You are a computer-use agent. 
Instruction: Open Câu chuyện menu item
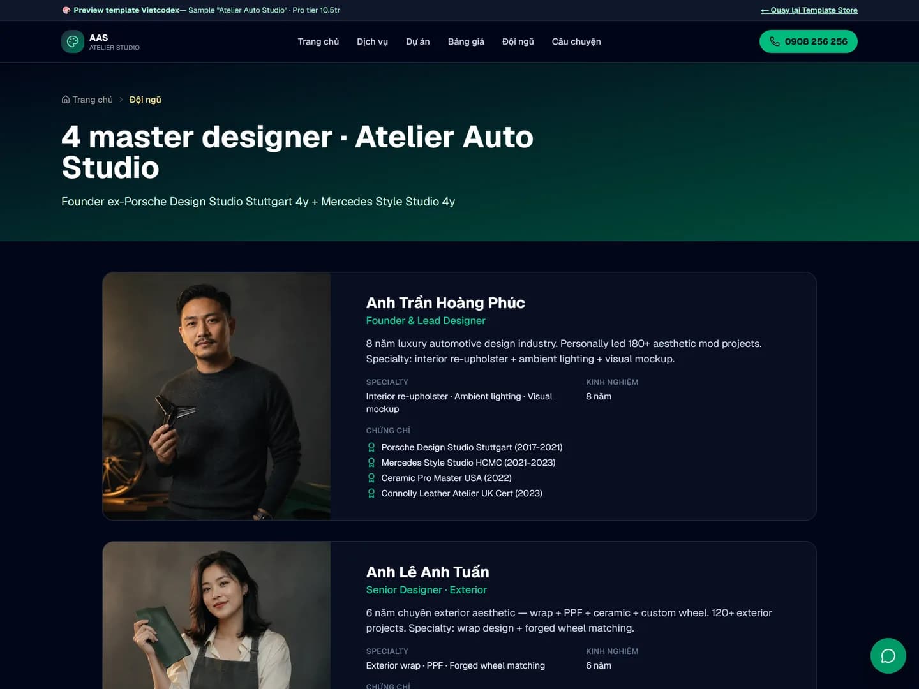click(x=576, y=41)
